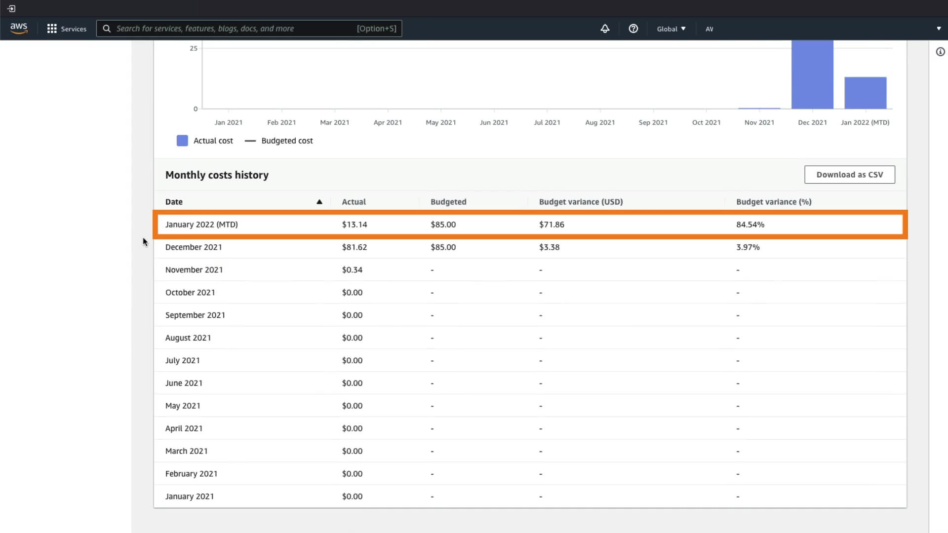Click the AWS logo home icon
Viewport: 948px width, 533px height.
[19, 29]
